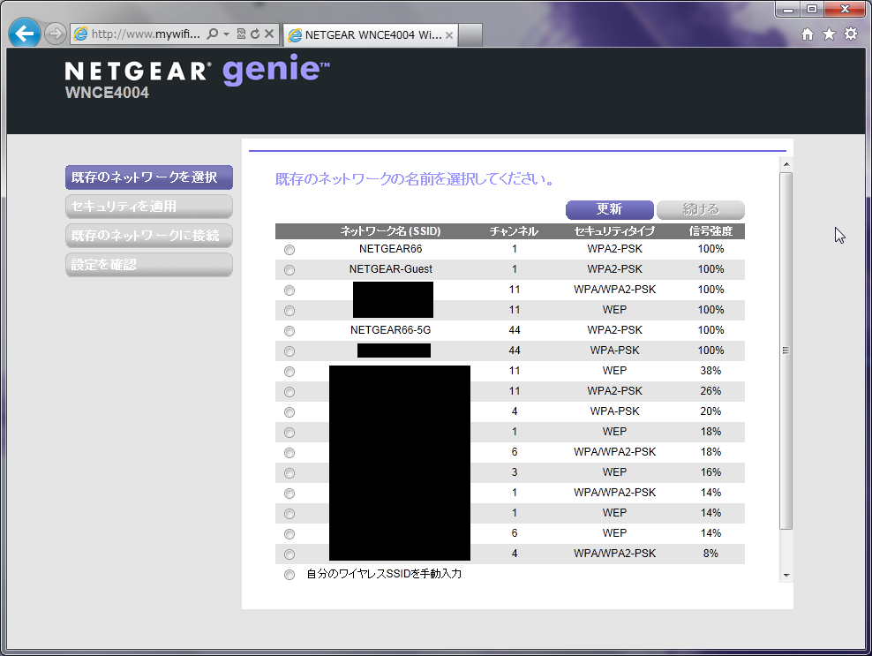
Task: Click the 続ける continue button
Action: click(x=701, y=209)
